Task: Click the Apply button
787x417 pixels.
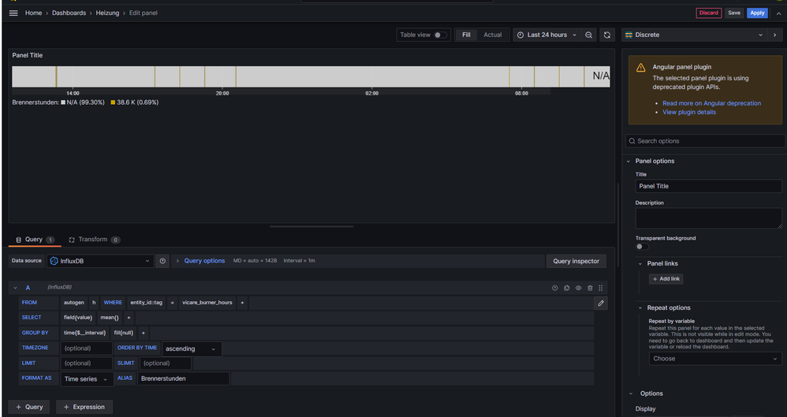Action: [x=757, y=13]
